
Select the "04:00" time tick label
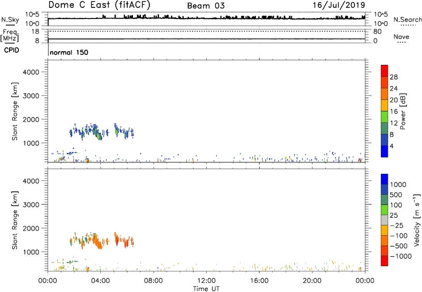(x=100, y=281)
